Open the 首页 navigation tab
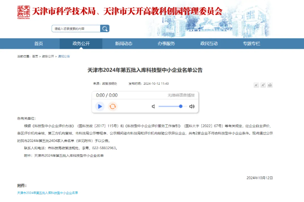304x202 pixels. 38,44
